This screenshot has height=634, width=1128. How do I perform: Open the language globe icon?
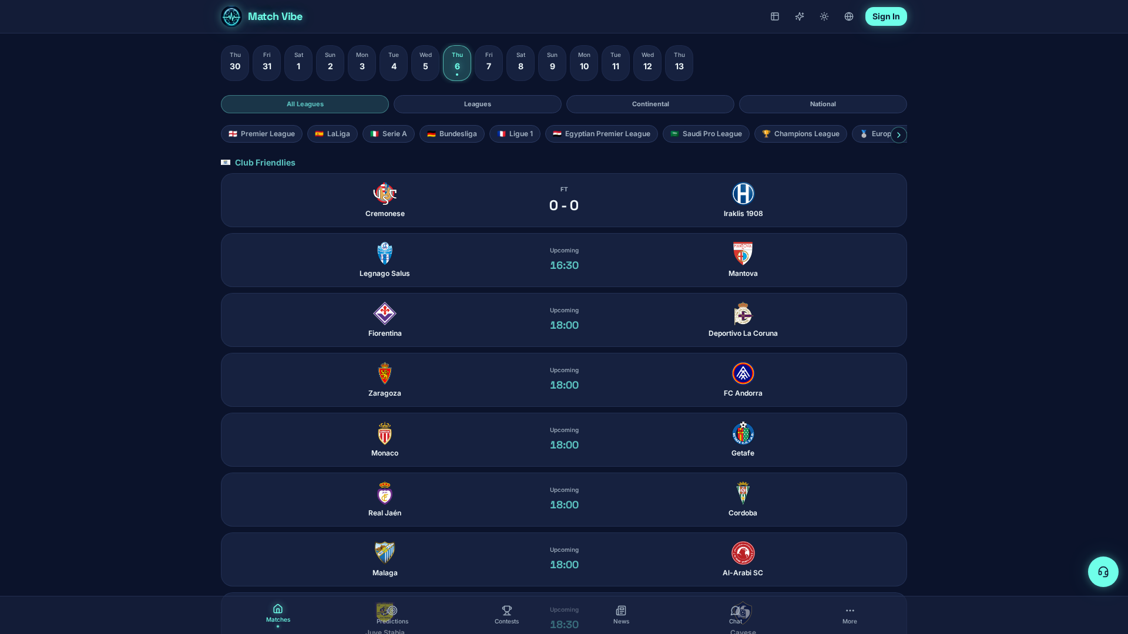click(849, 16)
